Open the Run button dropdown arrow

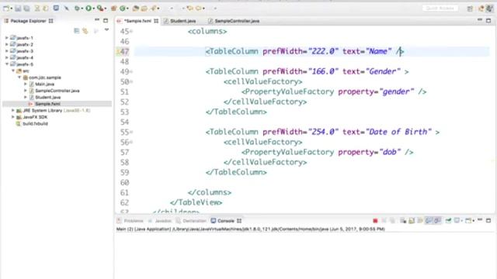point(93,9)
